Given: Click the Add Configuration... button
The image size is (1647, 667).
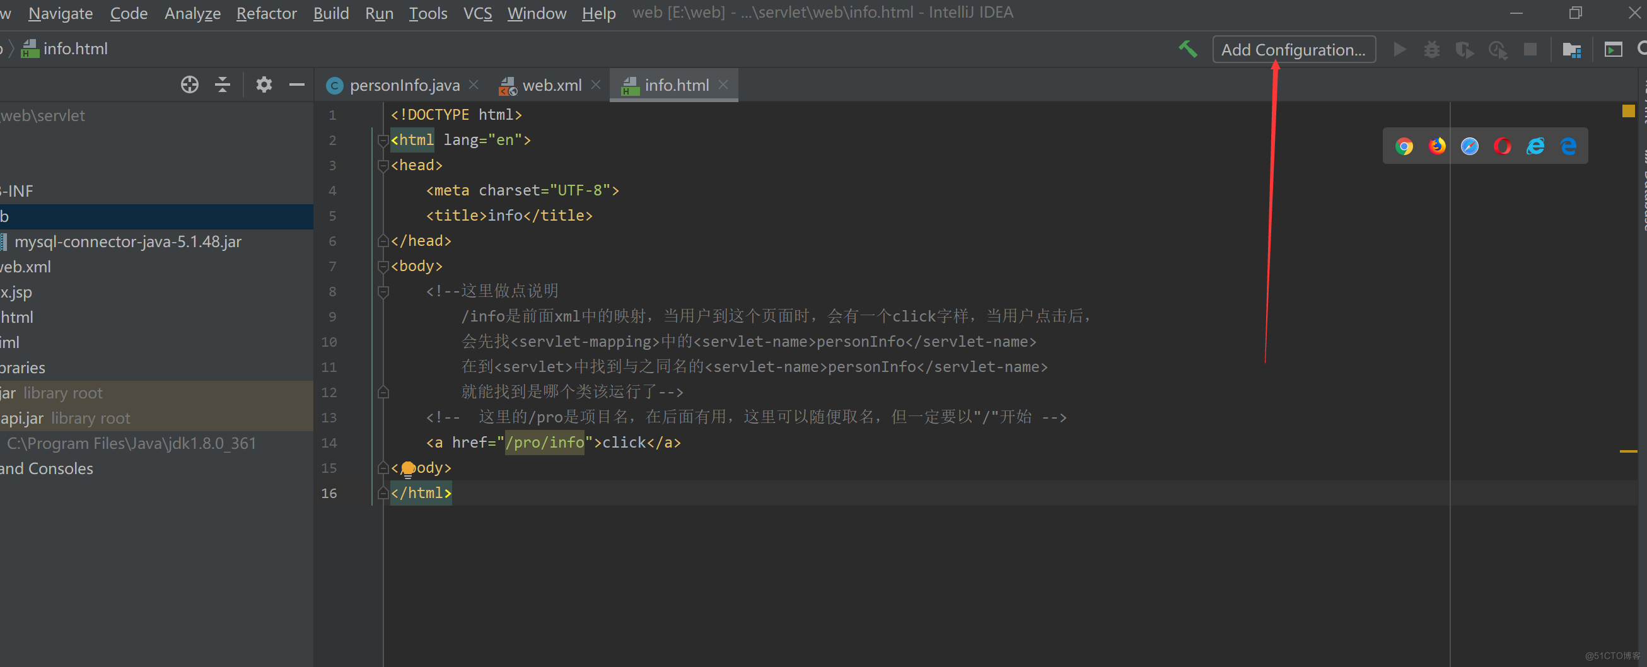Looking at the screenshot, I should pos(1293,49).
